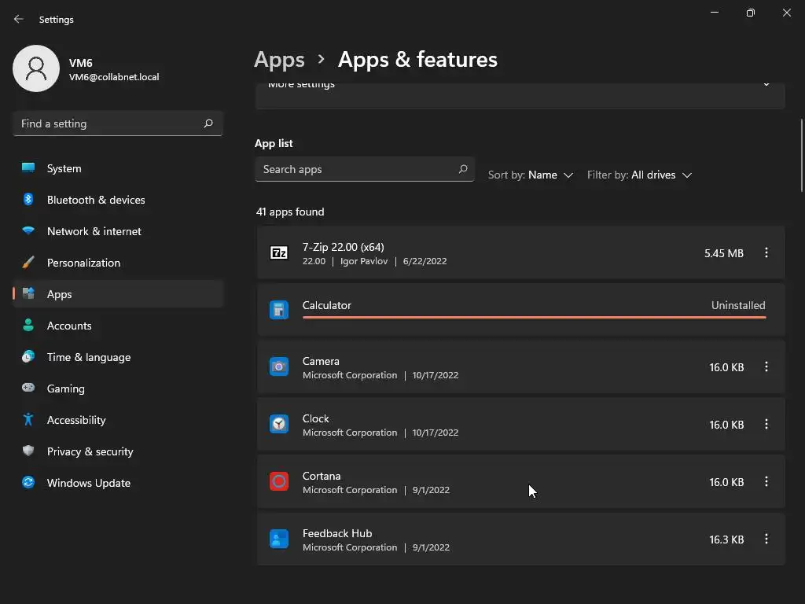
Task: Select Privacy & security in the sidebar
Action: tap(90, 451)
